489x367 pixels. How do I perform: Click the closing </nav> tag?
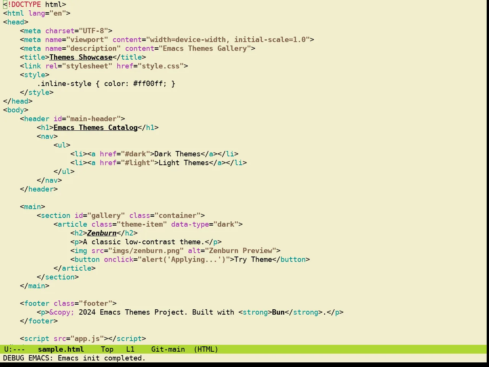point(49,180)
